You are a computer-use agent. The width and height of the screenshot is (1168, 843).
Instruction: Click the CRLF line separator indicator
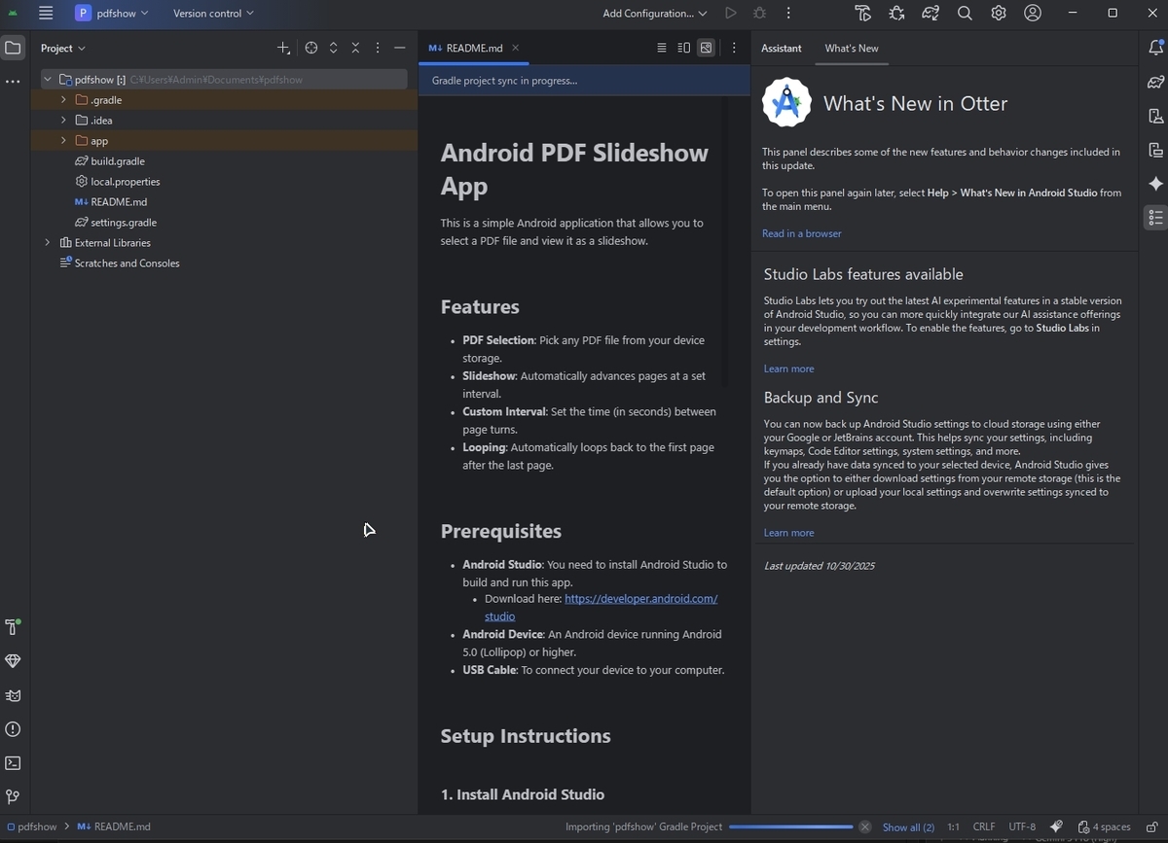(984, 826)
